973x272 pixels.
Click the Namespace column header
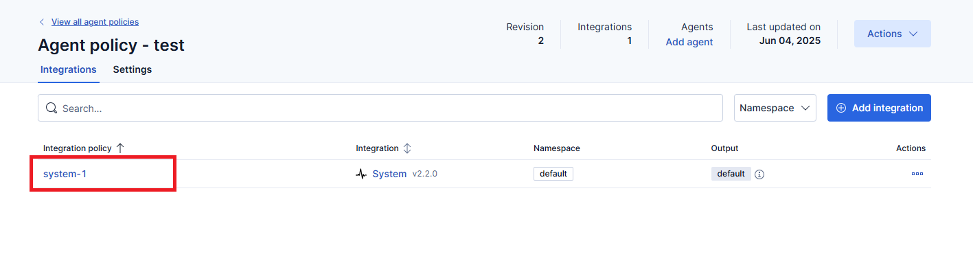pyautogui.click(x=557, y=148)
